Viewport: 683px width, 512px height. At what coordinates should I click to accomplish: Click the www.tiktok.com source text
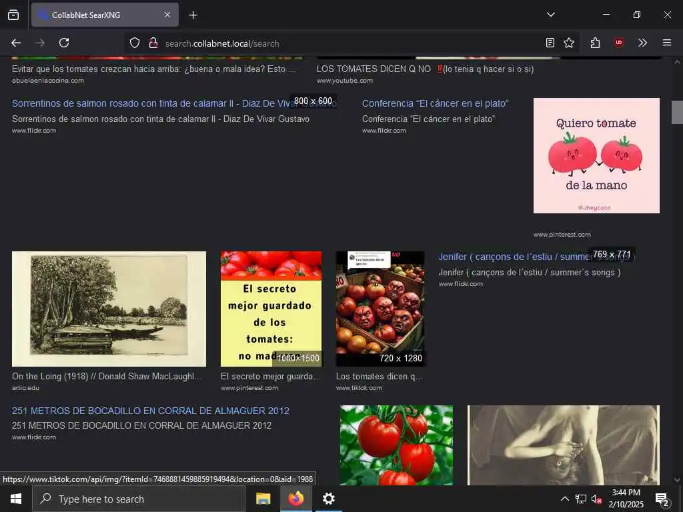pos(359,388)
